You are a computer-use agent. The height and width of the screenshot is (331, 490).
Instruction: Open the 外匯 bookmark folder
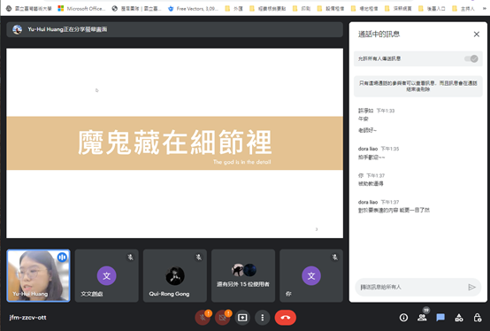pyautogui.click(x=234, y=9)
